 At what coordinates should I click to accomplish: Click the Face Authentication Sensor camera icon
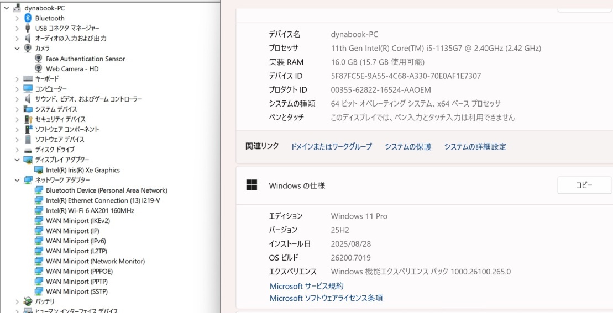point(39,59)
